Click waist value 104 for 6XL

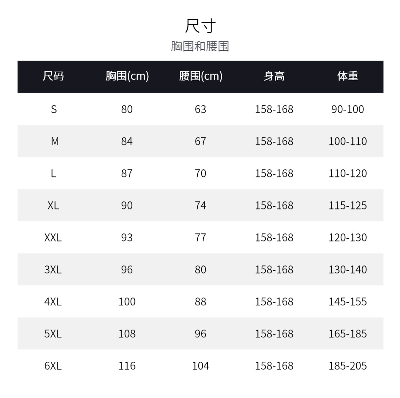coord(201,366)
